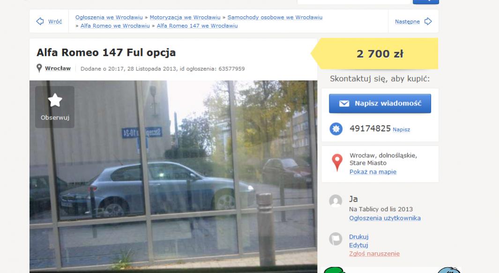Screen dimensions: 499x273
Task: Click the Edytuj link
Action: point(358,245)
